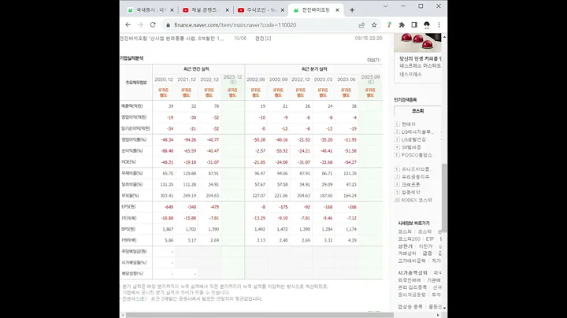Image resolution: width=567 pixels, height=318 pixels.
Task: Go to 고가대비급락 quick link
Action: coord(412,261)
